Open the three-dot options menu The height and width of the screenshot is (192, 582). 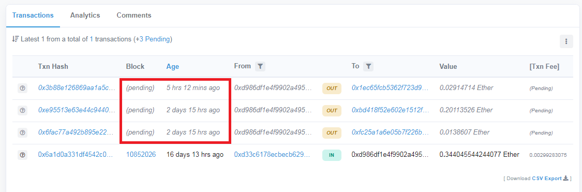(x=566, y=41)
